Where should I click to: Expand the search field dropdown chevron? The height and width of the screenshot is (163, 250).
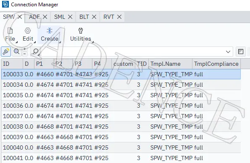pyautogui.click(x=228, y=52)
